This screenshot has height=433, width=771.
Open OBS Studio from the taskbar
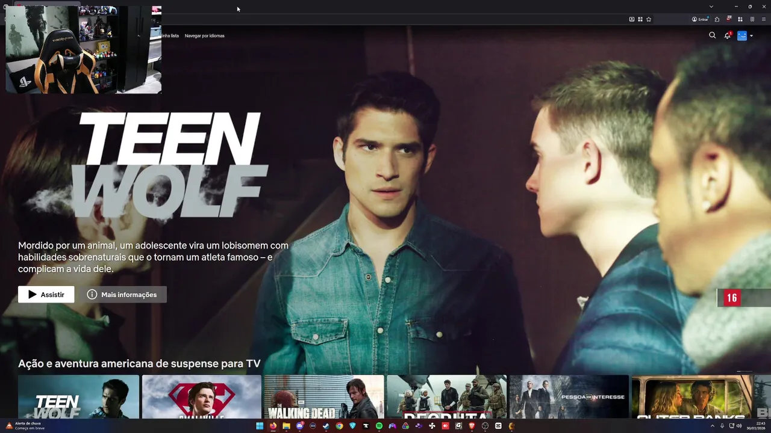pyautogui.click(x=485, y=426)
